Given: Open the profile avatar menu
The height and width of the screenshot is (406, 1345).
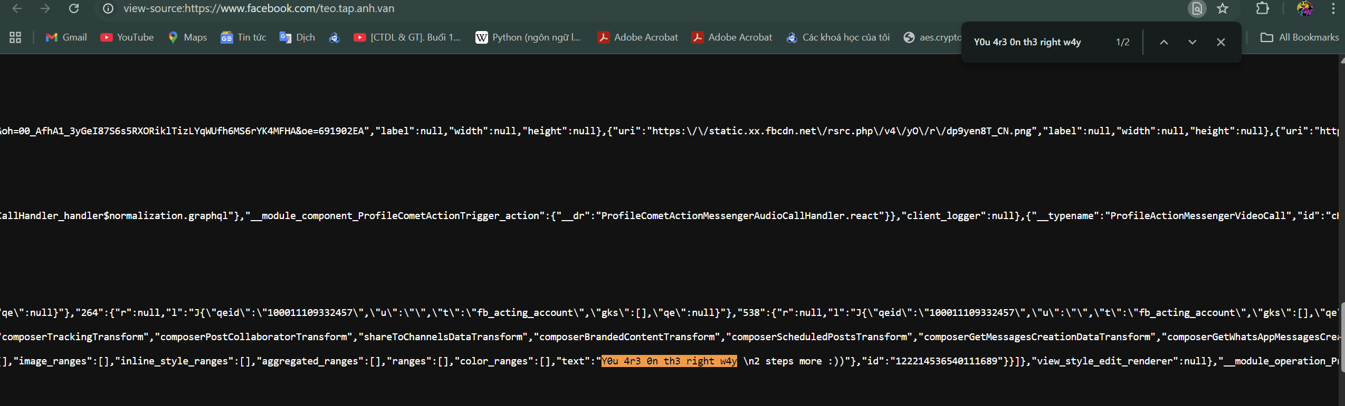Looking at the screenshot, I should tap(1304, 8).
